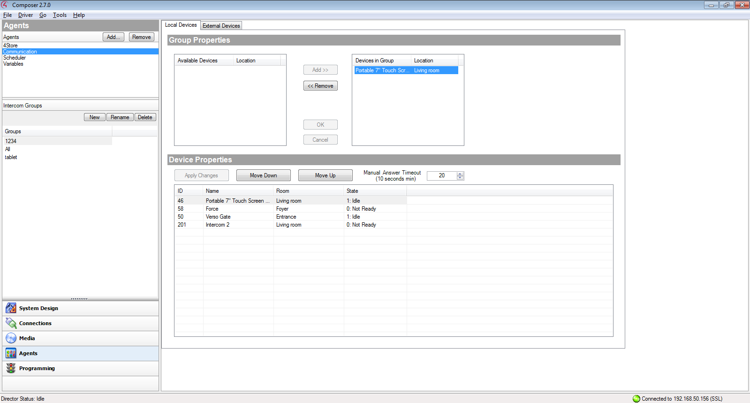750x403 pixels.
Task: Open the Driver menu
Action: (25, 15)
